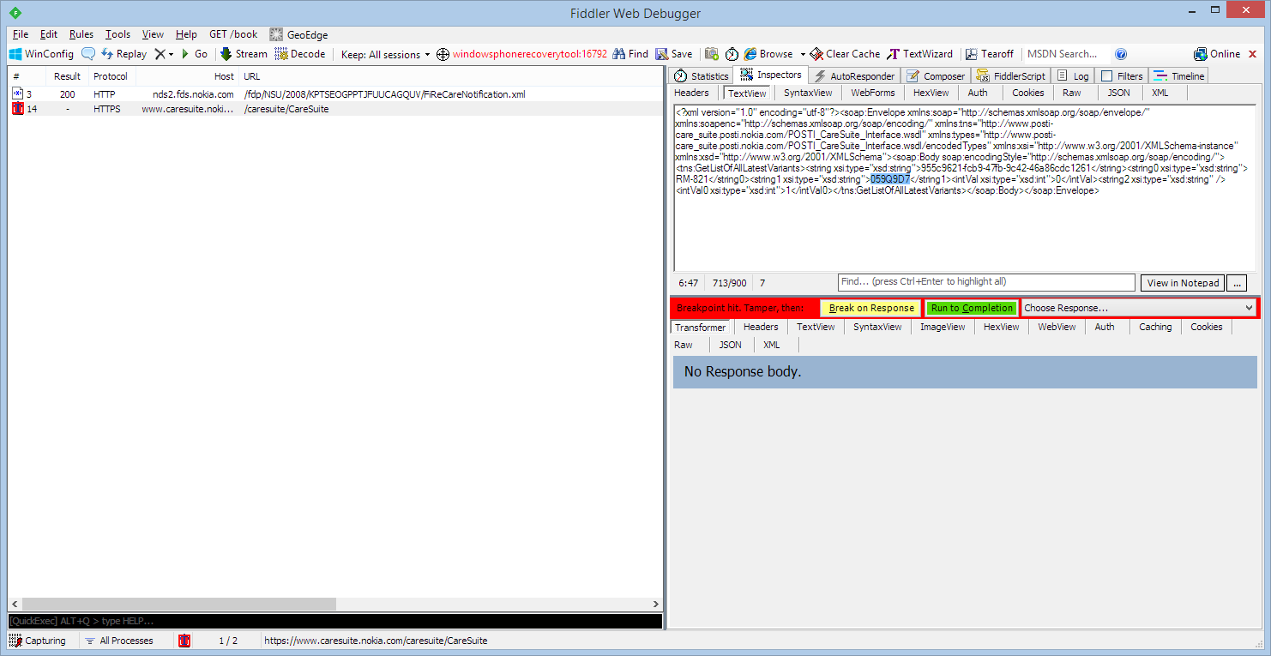Switch to the AutoResponder tab
Viewport: 1271px width, 656px height.
coord(854,76)
